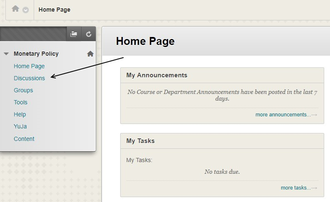This screenshot has width=330, height=202.
Task: Click the No tasks due message
Action: (222, 172)
